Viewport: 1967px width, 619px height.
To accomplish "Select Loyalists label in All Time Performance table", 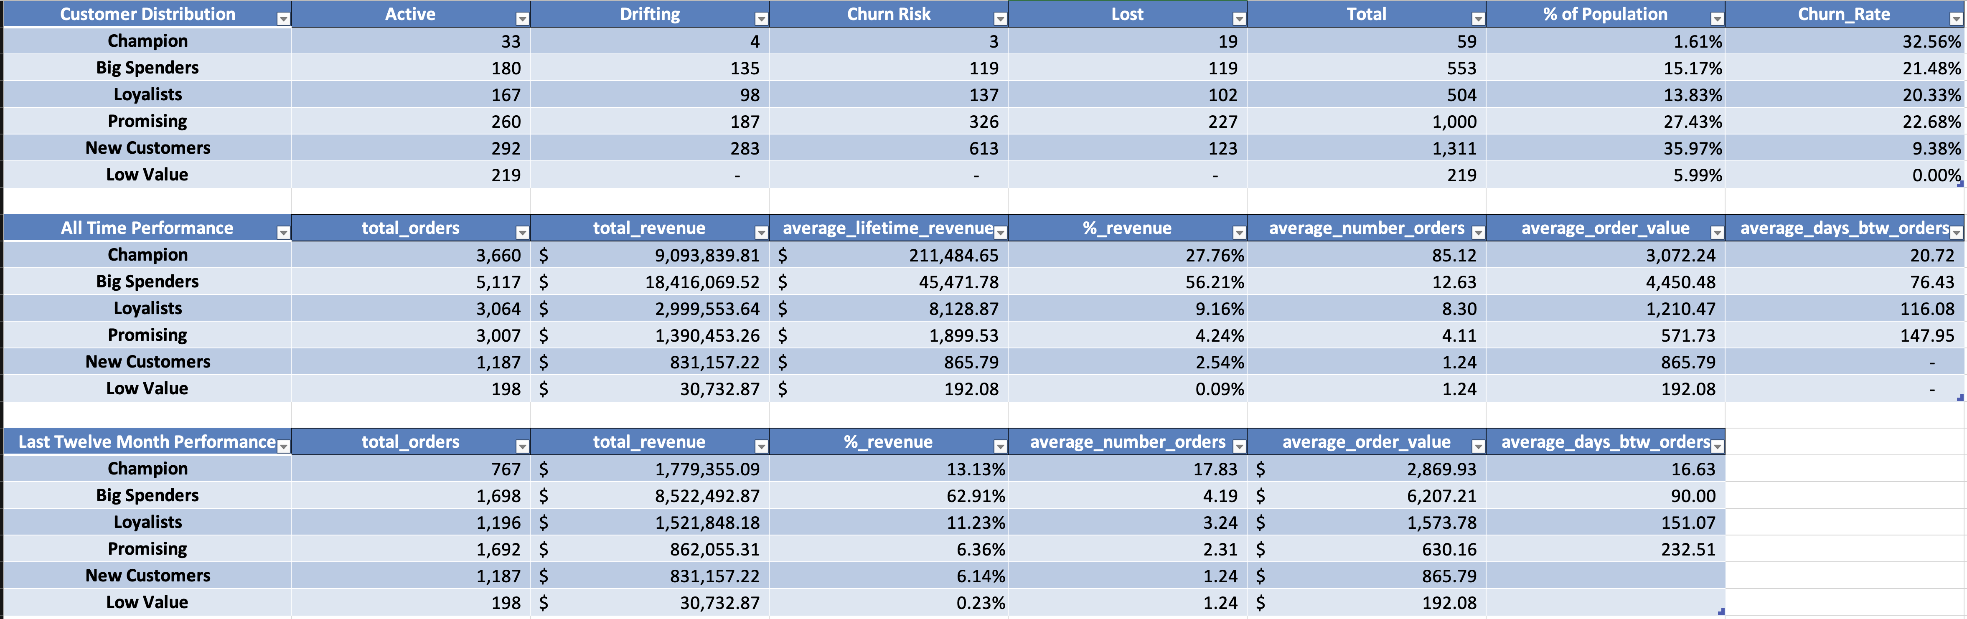I will coord(147,307).
